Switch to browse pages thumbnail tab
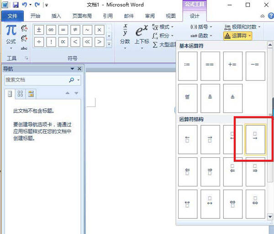Viewport: 274px width, 234px height. point(20,94)
